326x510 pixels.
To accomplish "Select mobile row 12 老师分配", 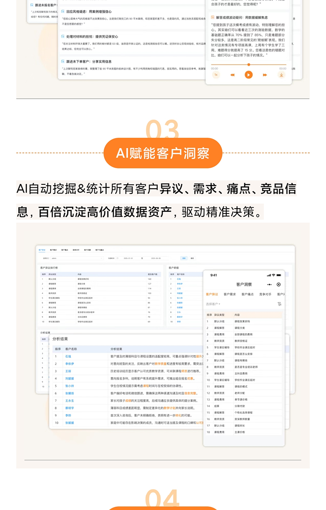I will pos(244,393).
